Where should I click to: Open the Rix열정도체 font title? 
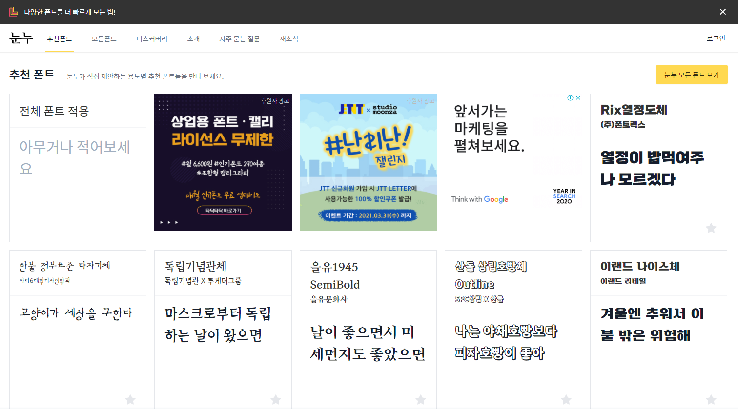point(634,110)
